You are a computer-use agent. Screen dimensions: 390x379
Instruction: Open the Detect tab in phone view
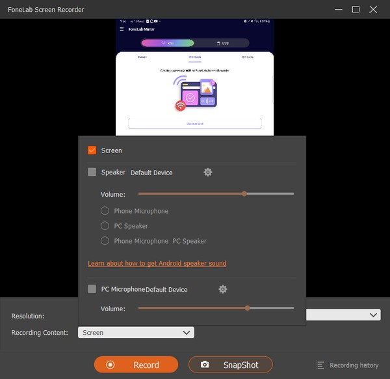pyautogui.click(x=142, y=57)
